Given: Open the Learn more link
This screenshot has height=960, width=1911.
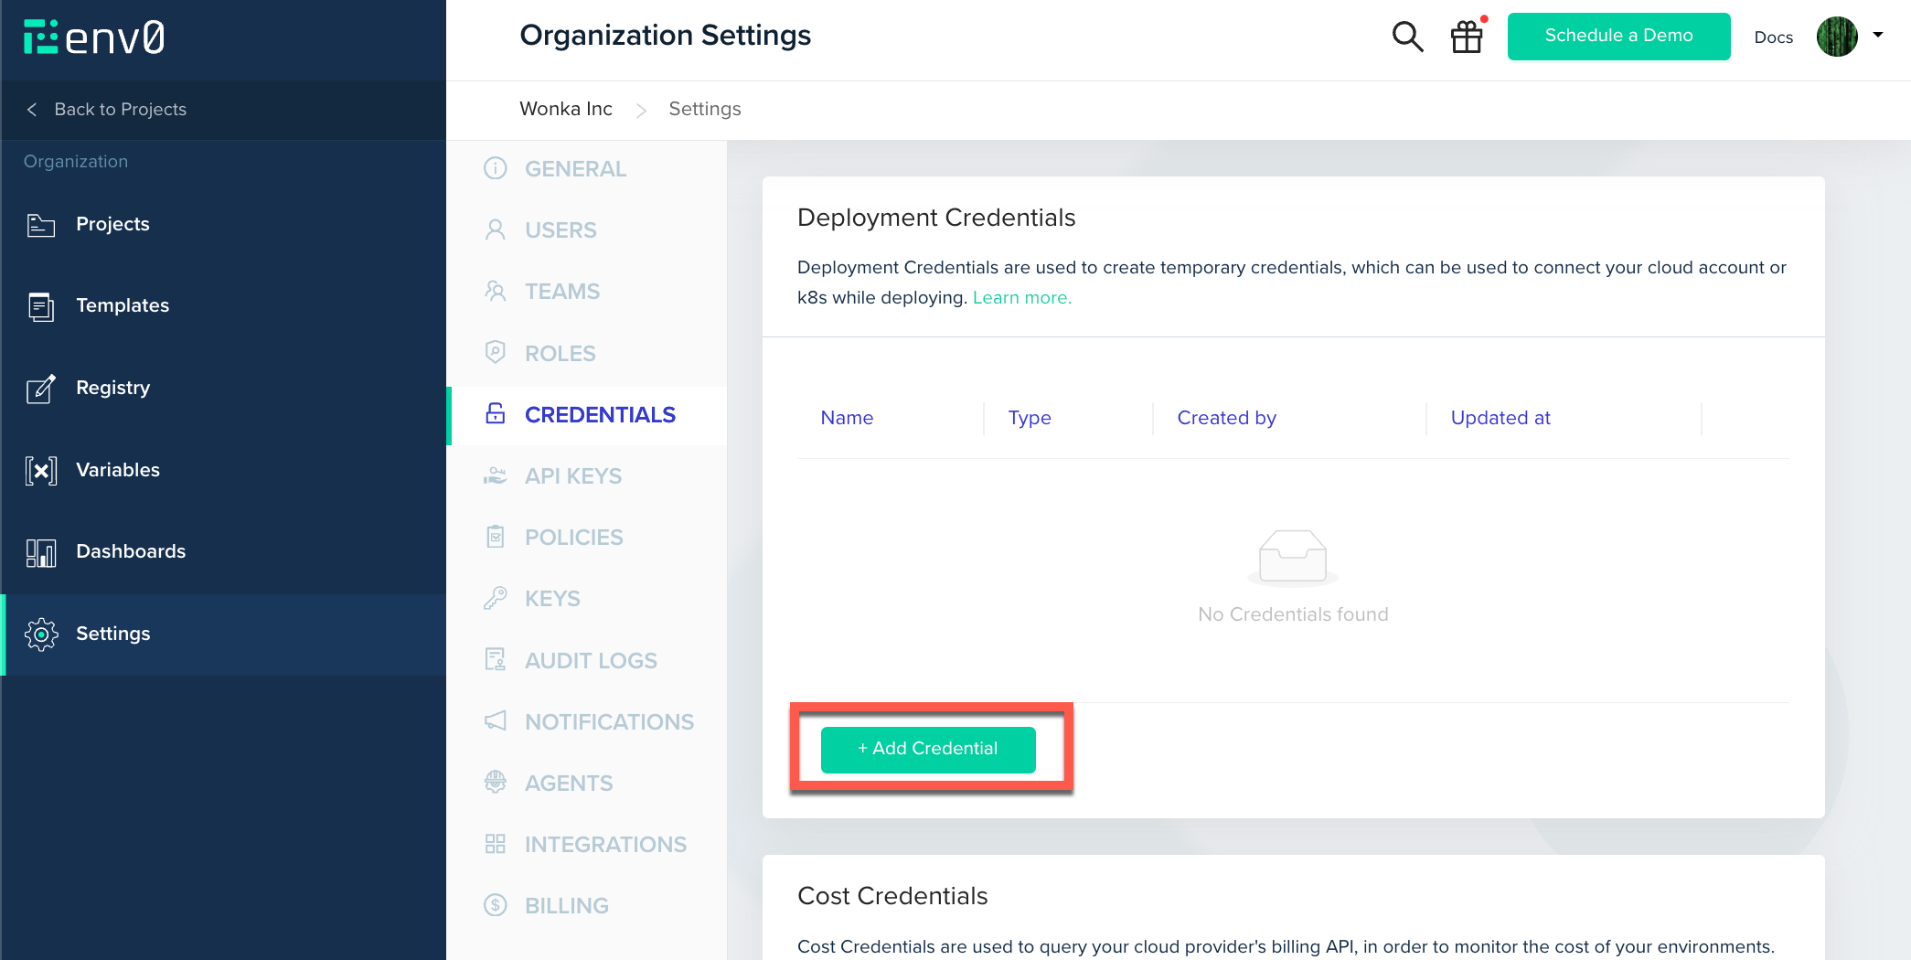Looking at the screenshot, I should tap(1021, 297).
